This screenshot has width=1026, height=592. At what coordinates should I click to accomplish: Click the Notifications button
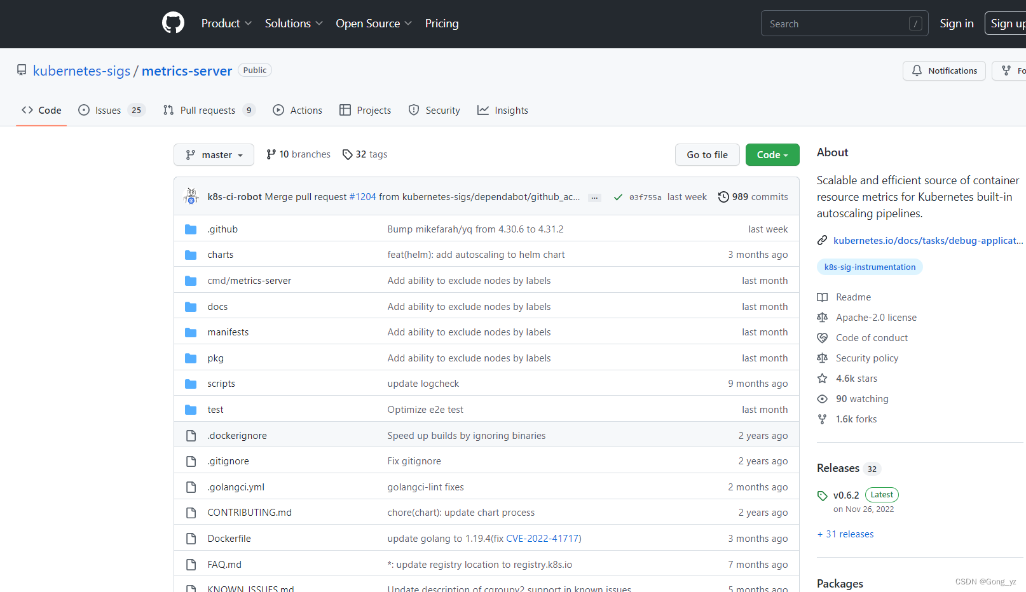click(x=944, y=71)
